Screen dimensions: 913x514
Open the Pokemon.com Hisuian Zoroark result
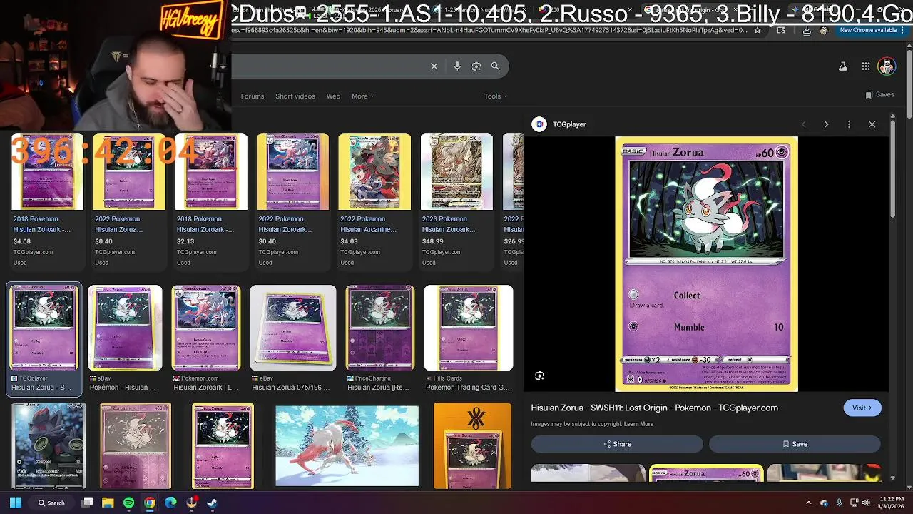[205, 338]
